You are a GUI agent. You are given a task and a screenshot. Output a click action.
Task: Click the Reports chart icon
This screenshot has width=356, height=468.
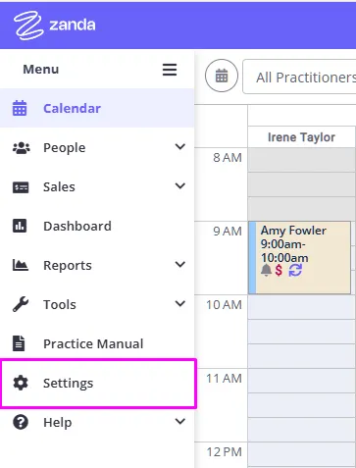[21, 265]
